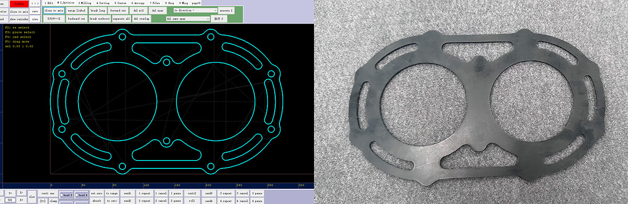
Task: Click the conti2 button
Action: (192, 193)
